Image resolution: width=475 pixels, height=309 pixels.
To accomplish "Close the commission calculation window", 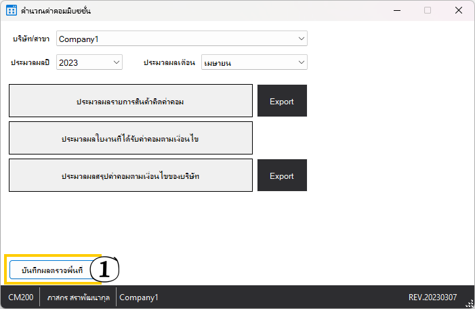I will pos(459,11).
